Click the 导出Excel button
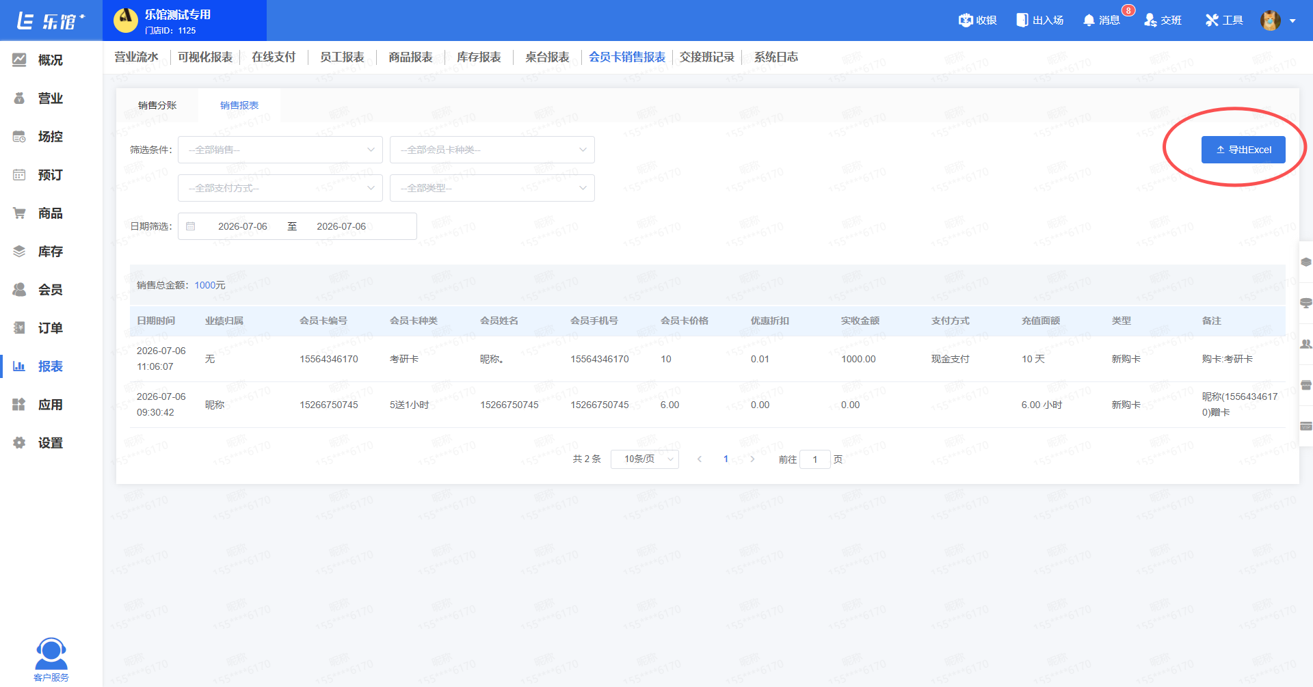The width and height of the screenshot is (1313, 687). point(1243,150)
